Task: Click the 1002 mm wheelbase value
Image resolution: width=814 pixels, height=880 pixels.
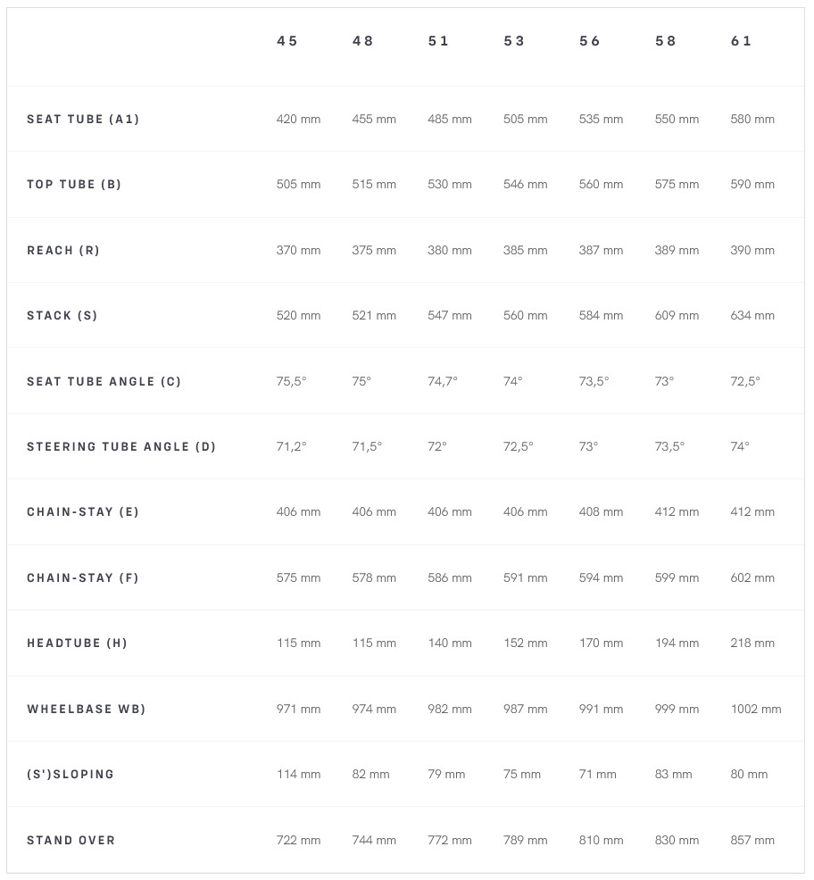Action: point(755,710)
